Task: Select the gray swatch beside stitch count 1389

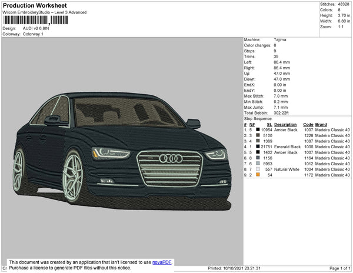Action: [258, 141]
